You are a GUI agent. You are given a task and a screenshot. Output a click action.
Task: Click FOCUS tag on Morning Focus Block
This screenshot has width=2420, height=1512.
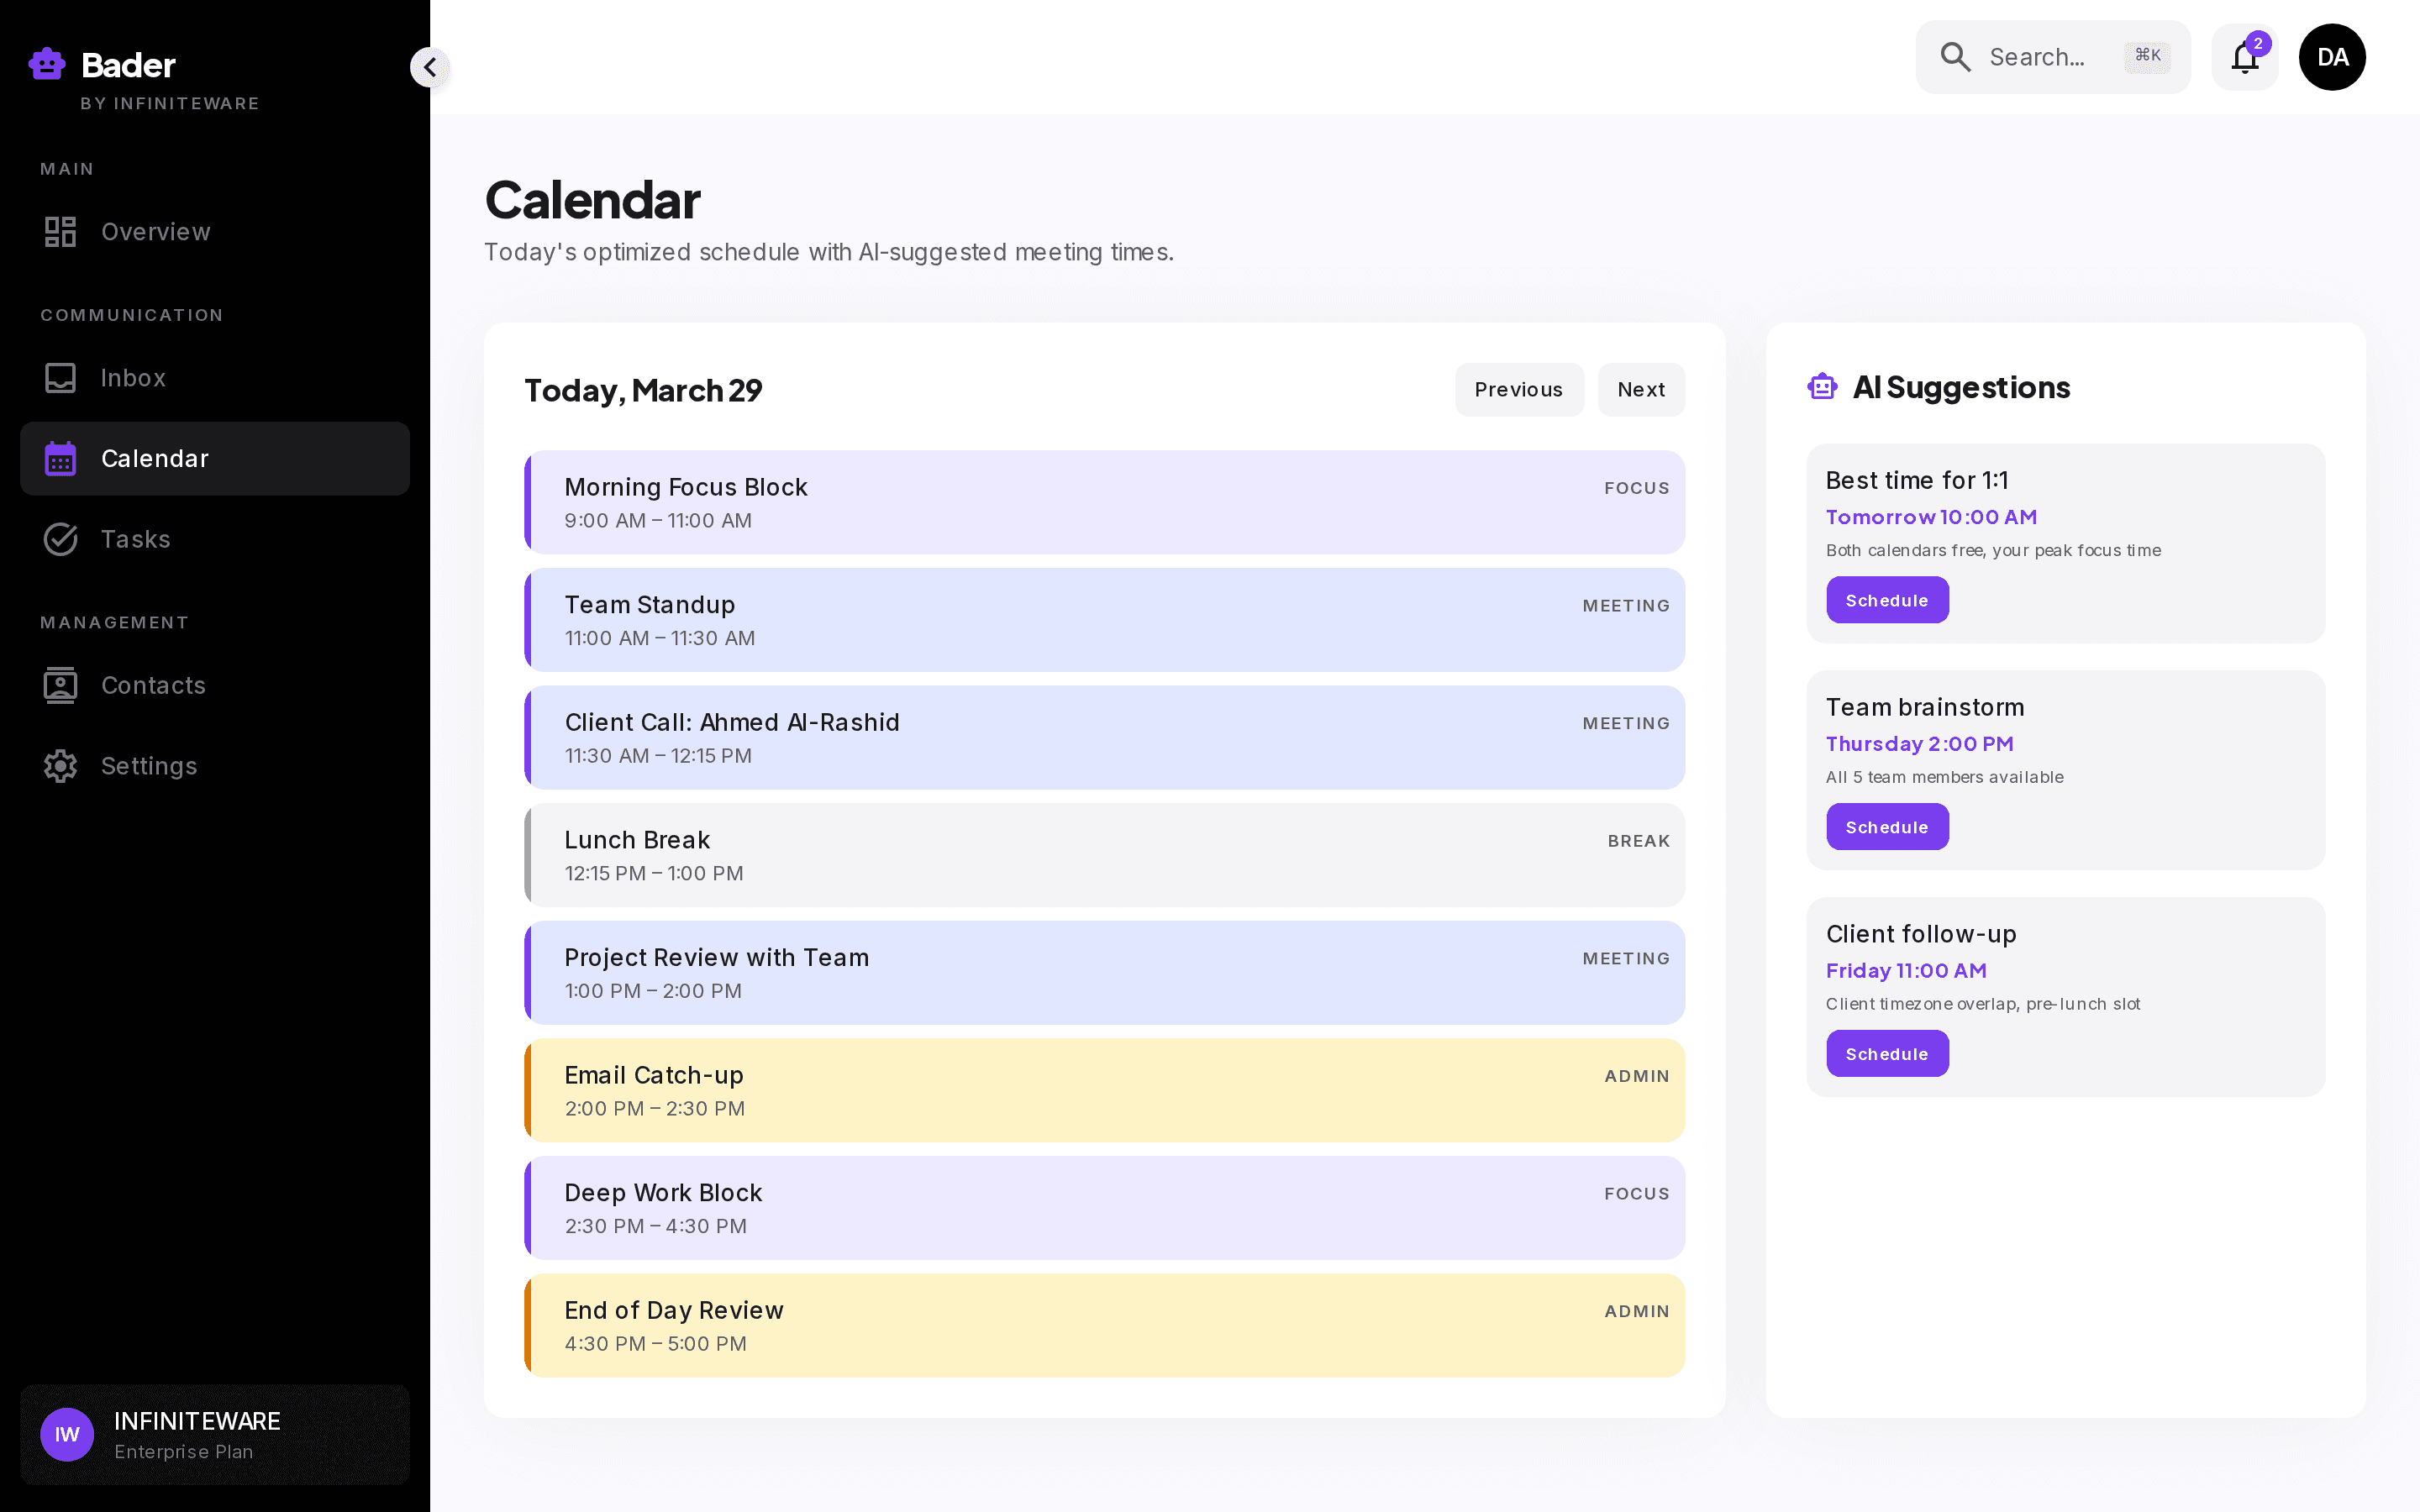1636,488
